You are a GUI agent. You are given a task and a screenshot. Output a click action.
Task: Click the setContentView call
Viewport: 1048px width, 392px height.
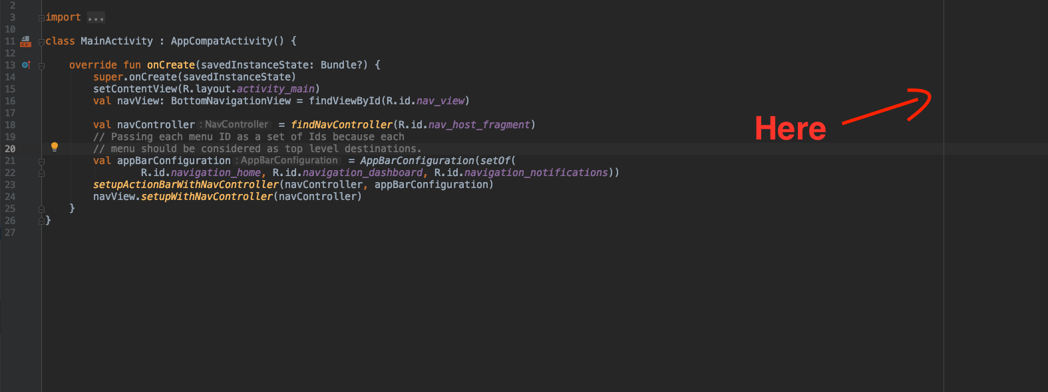pyautogui.click(x=135, y=89)
